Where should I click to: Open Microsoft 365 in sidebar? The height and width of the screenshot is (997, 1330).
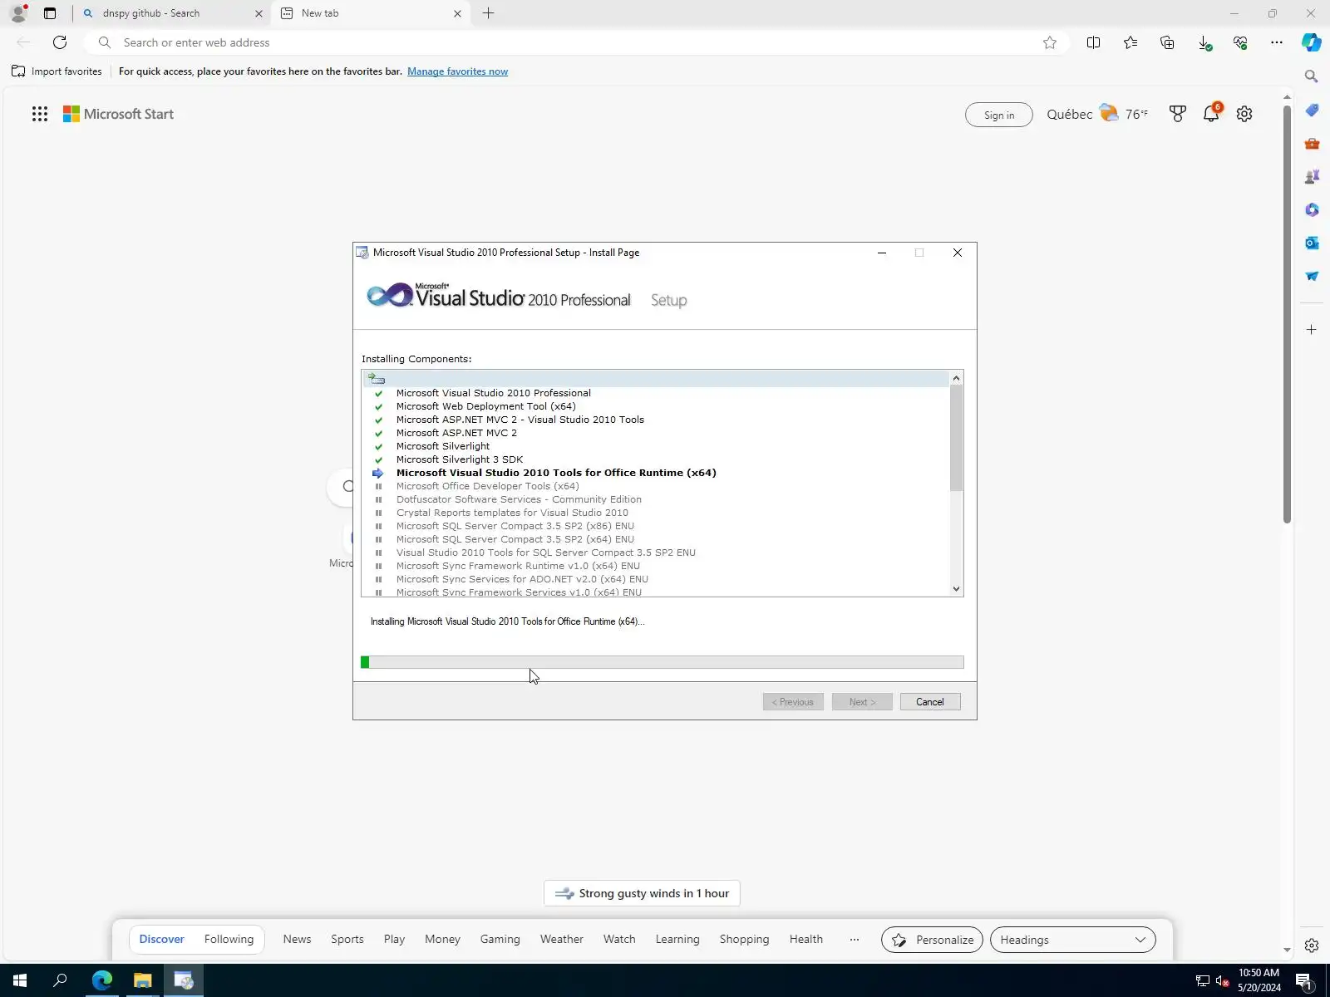pos(1312,209)
